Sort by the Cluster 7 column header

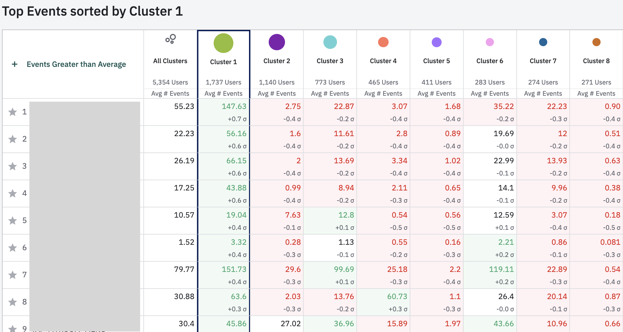[x=543, y=61]
